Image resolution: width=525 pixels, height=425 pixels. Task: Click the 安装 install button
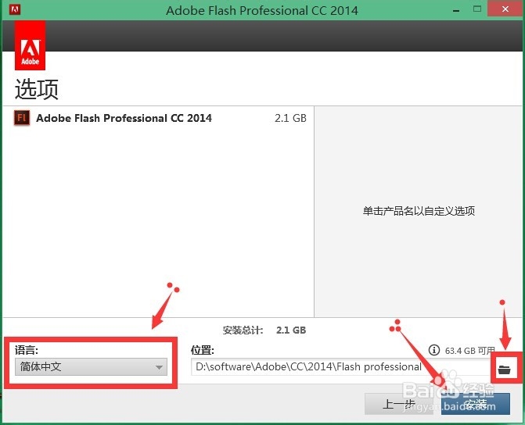[x=476, y=404]
